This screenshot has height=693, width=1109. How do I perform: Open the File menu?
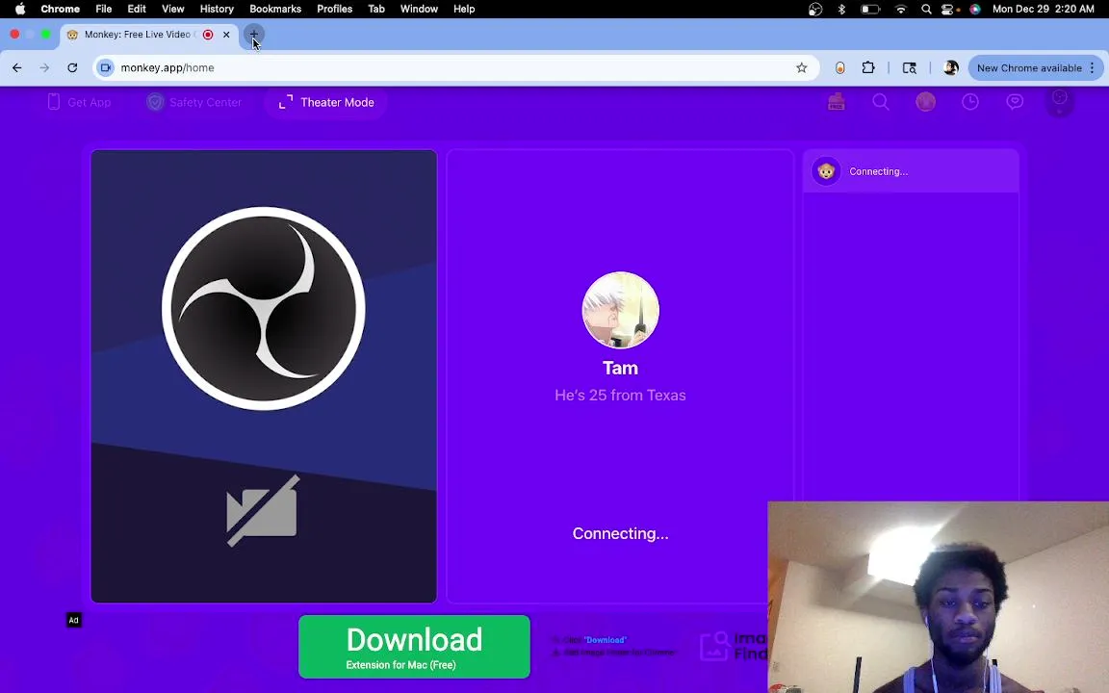pos(103,9)
